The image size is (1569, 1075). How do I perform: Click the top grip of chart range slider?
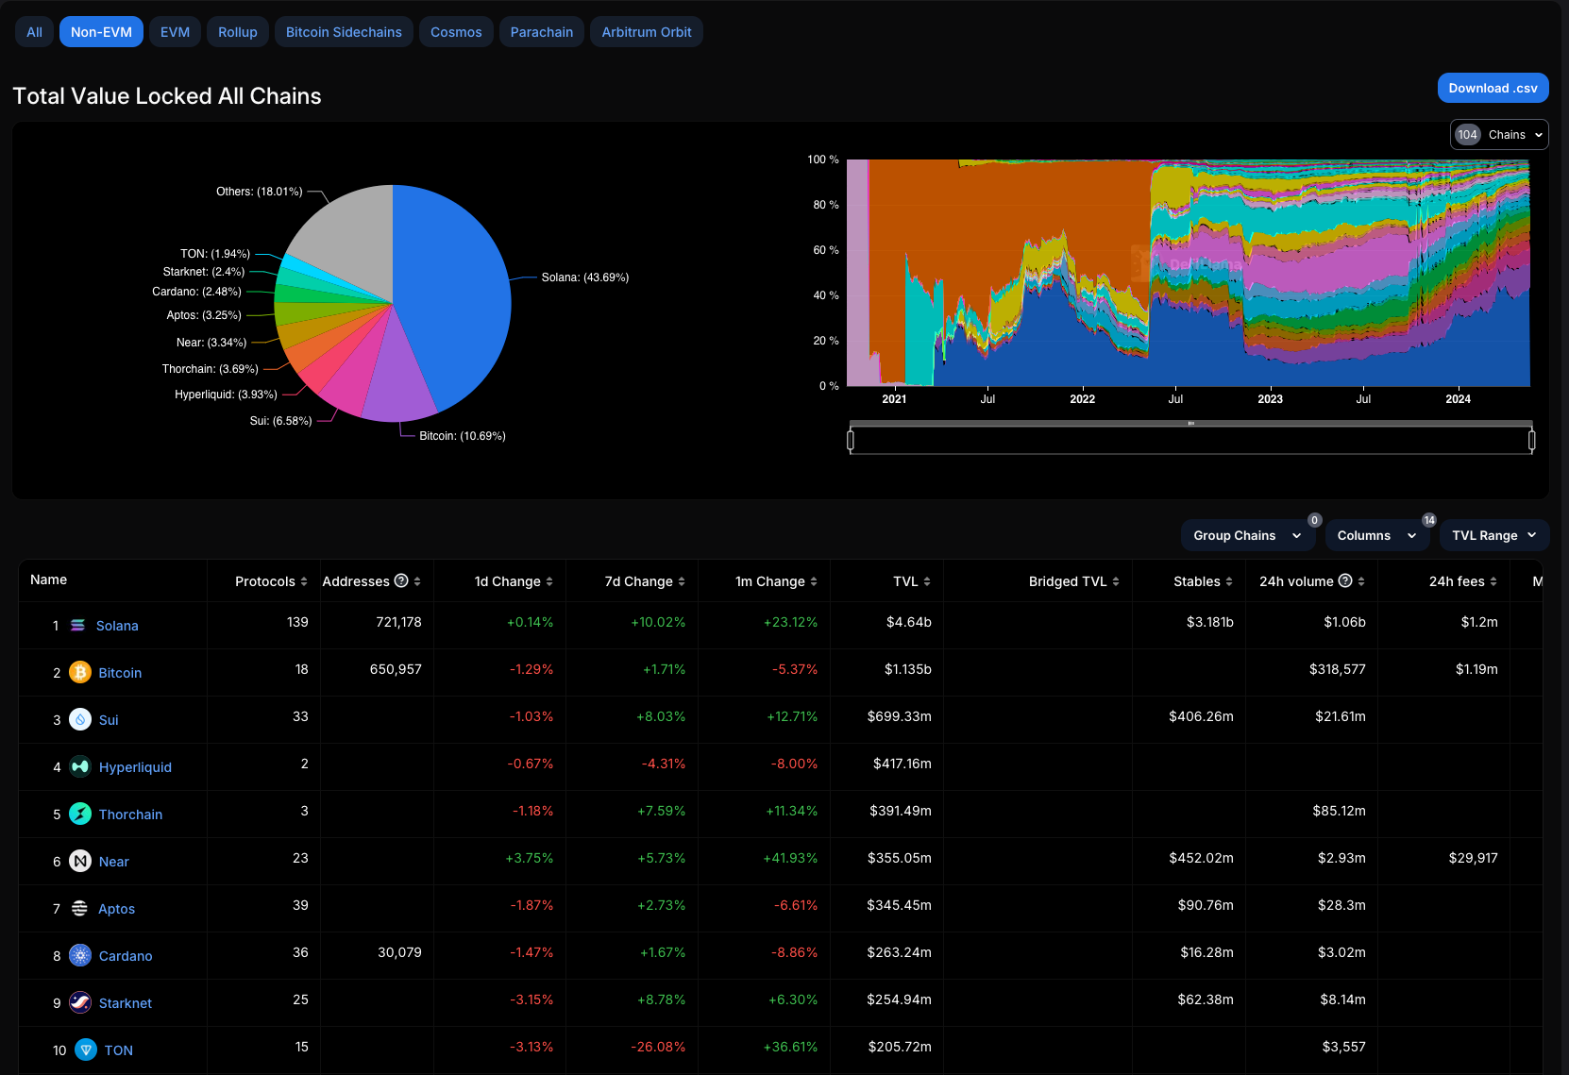click(x=1190, y=424)
